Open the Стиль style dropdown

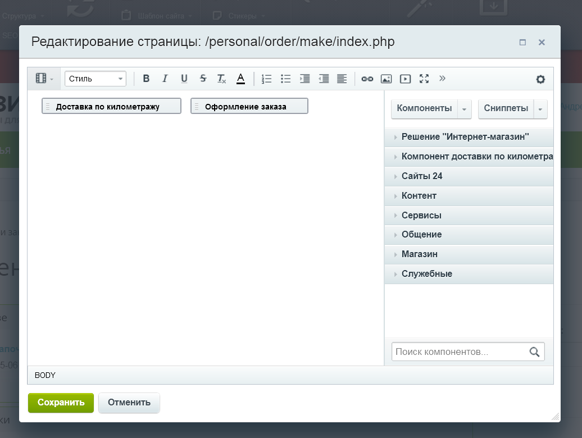[96, 79]
